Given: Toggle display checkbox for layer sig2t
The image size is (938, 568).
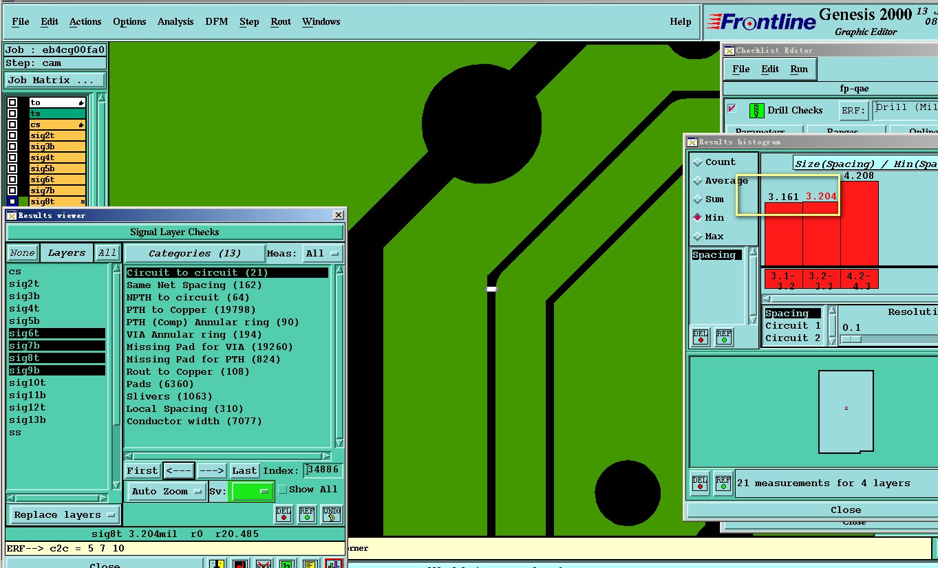Looking at the screenshot, I should pos(12,135).
